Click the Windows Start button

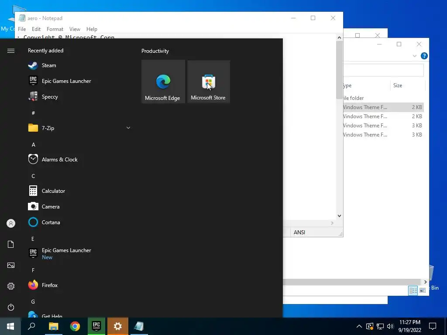pyautogui.click(x=10, y=326)
